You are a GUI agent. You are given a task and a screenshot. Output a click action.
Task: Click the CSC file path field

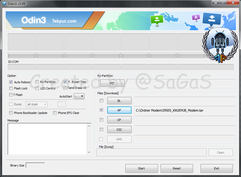coord(185,130)
